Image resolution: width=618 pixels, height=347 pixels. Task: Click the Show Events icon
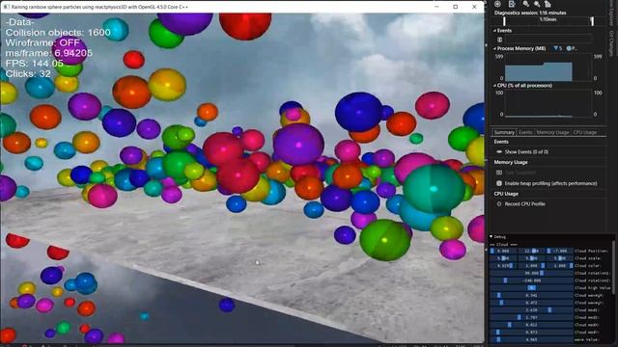click(x=499, y=151)
